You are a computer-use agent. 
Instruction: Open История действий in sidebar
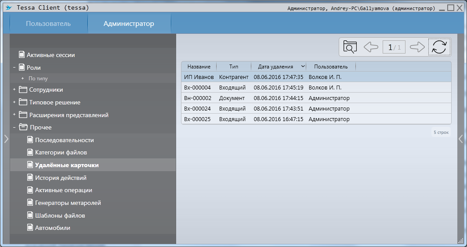tap(61, 178)
